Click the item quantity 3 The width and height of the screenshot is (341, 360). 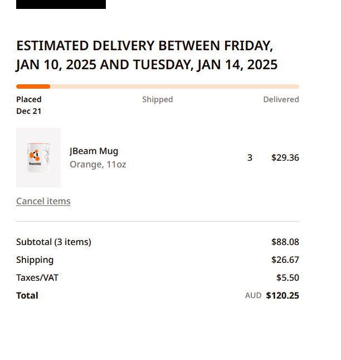point(250,158)
